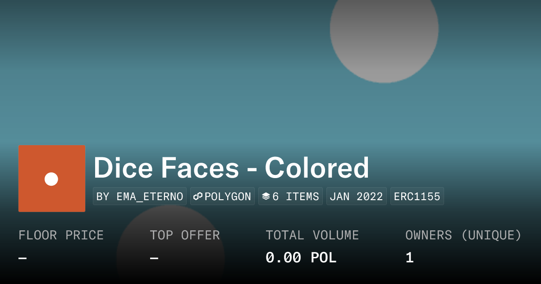Click the JAN 2022 creation date badge
The image size is (541, 284).
point(356,197)
